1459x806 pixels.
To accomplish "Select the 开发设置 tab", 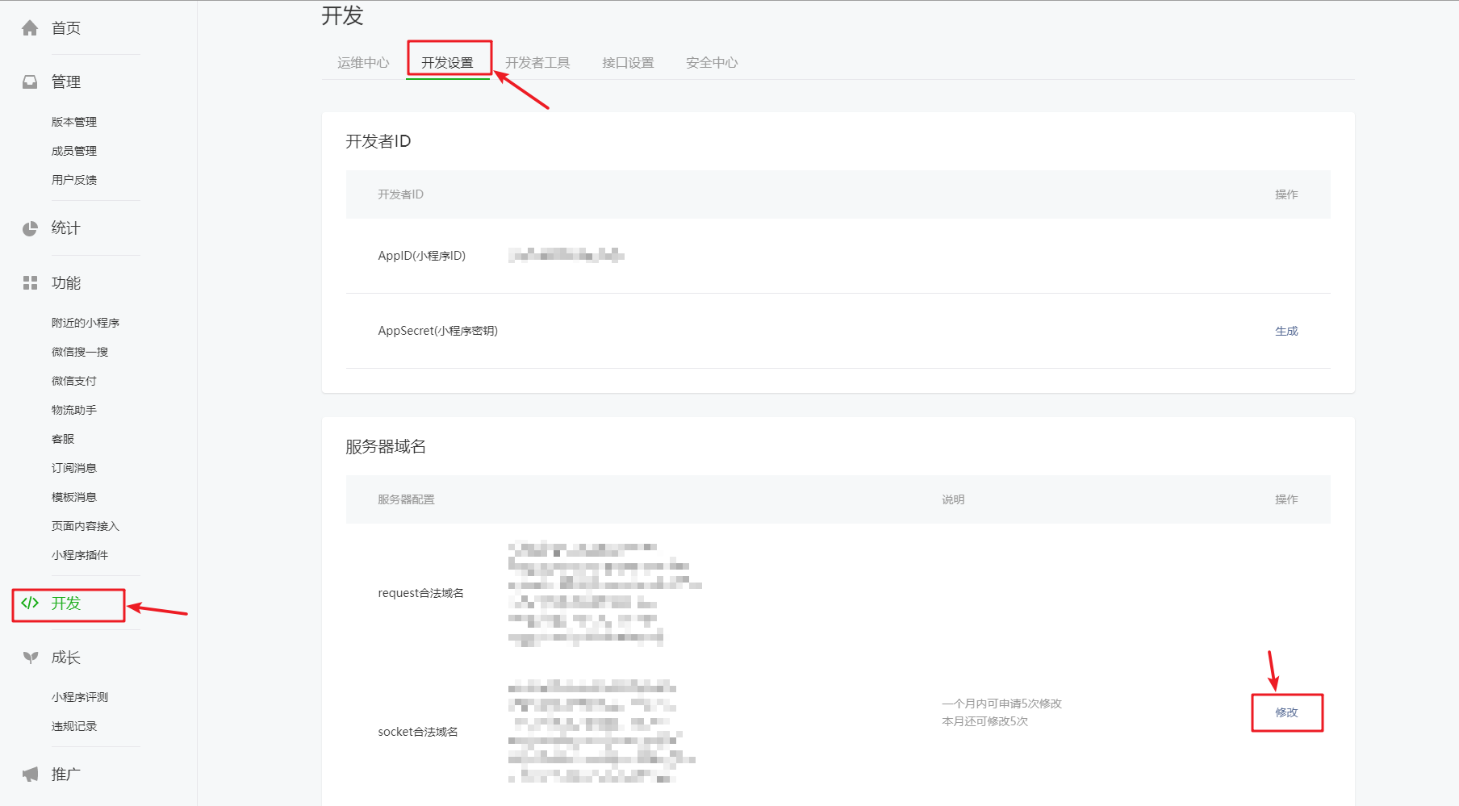I will coord(447,63).
